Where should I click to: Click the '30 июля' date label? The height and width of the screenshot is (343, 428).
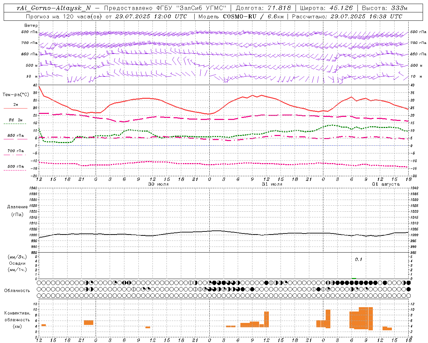(158, 184)
